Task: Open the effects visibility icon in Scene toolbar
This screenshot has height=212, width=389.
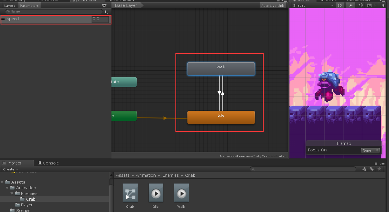Action: [x=369, y=5]
